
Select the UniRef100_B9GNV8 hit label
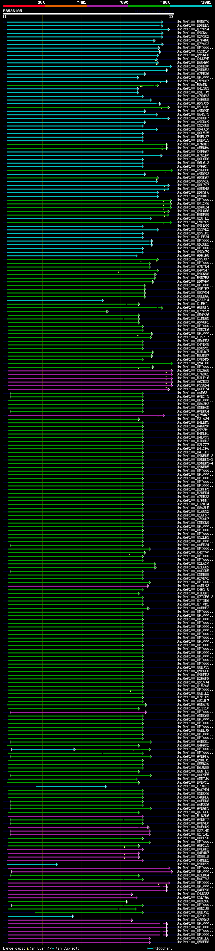coord(193,274)
